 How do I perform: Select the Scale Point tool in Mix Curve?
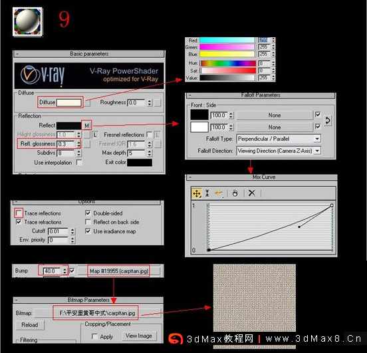[x=207, y=193]
